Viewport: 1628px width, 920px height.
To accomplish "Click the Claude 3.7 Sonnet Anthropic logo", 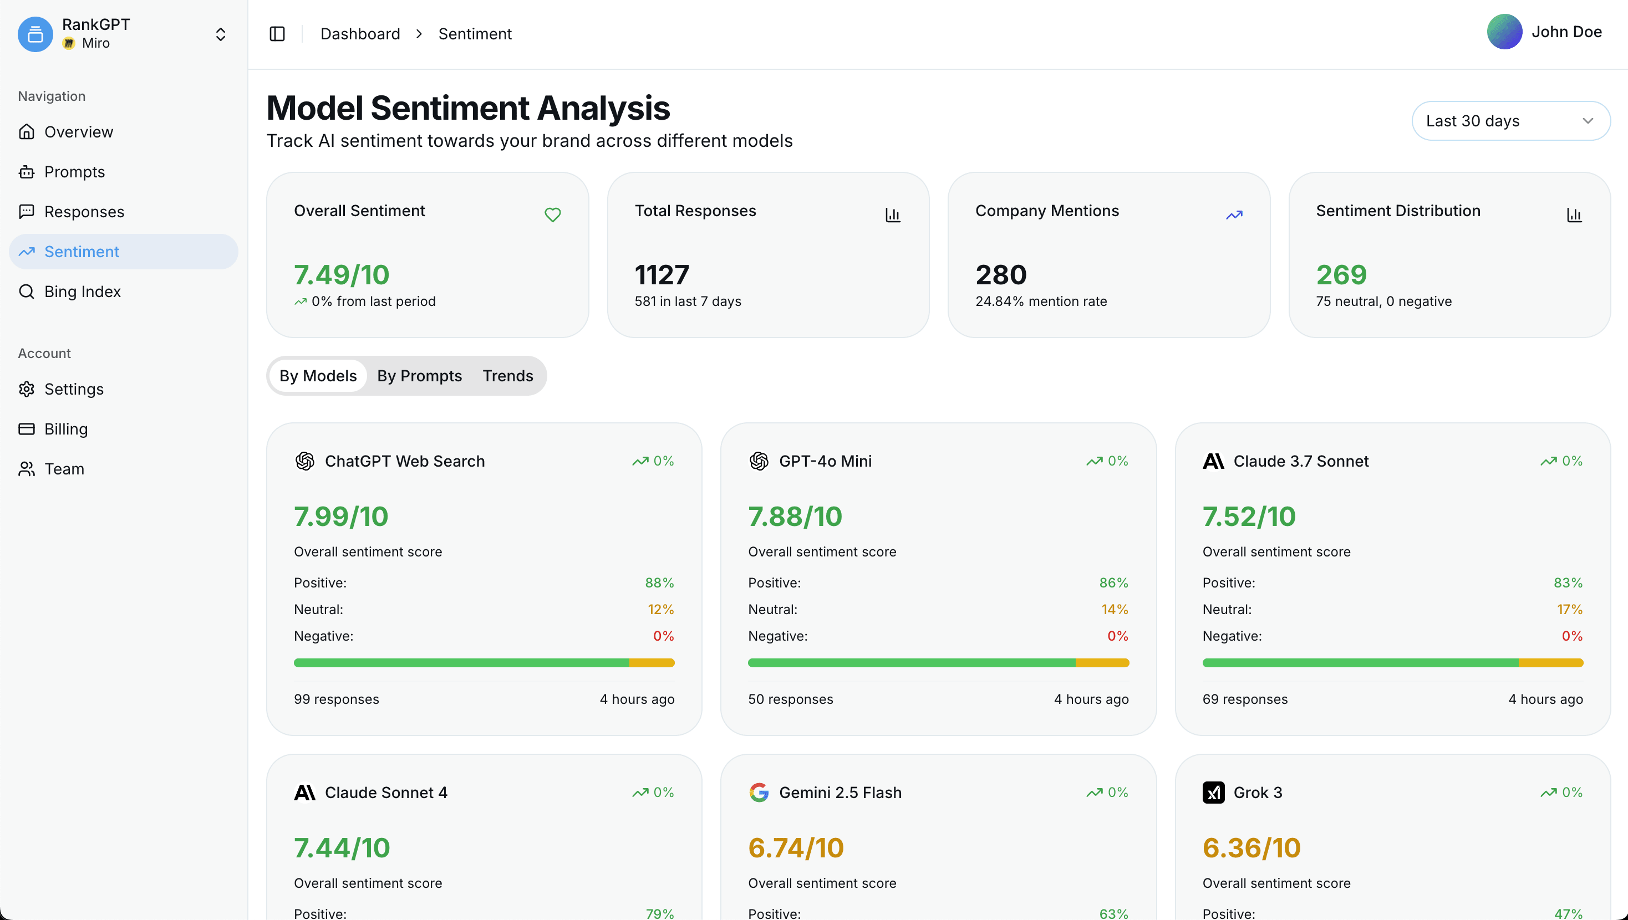I will (1213, 461).
